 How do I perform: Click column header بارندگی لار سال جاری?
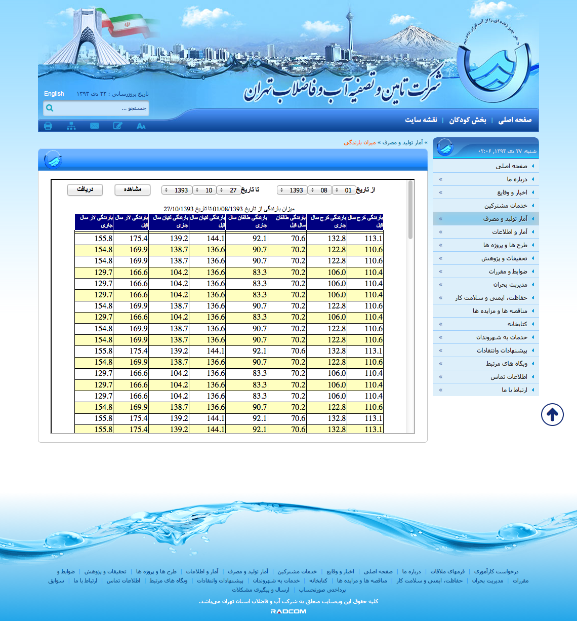[94, 222]
